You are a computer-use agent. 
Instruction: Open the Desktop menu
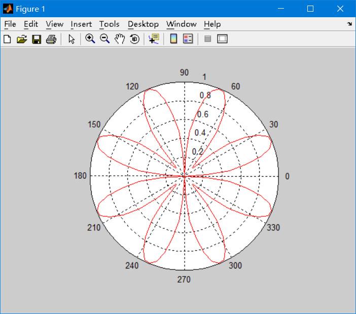pos(143,24)
